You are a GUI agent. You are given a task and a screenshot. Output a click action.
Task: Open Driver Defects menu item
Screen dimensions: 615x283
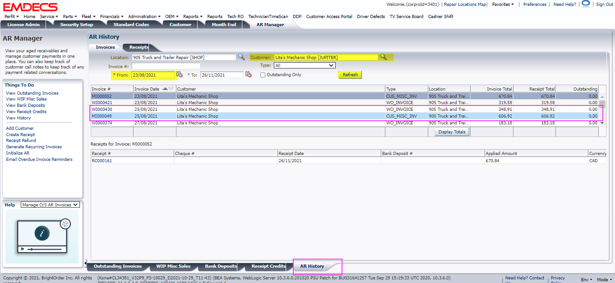pyautogui.click(x=371, y=17)
